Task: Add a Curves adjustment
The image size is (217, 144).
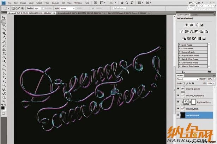Action: [x=197, y=25]
